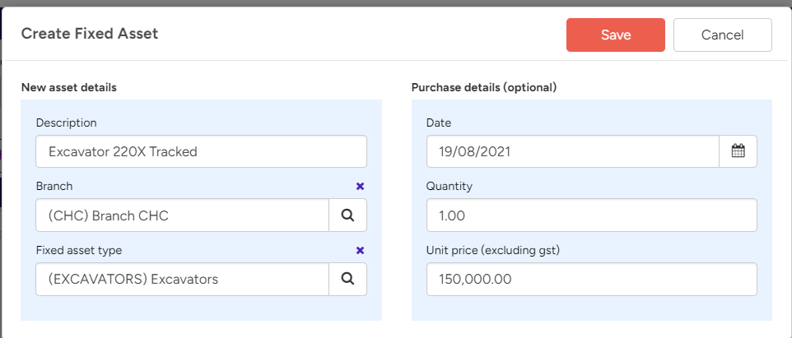Focus the Date field showing 19/08/2021

pos(573,151)
